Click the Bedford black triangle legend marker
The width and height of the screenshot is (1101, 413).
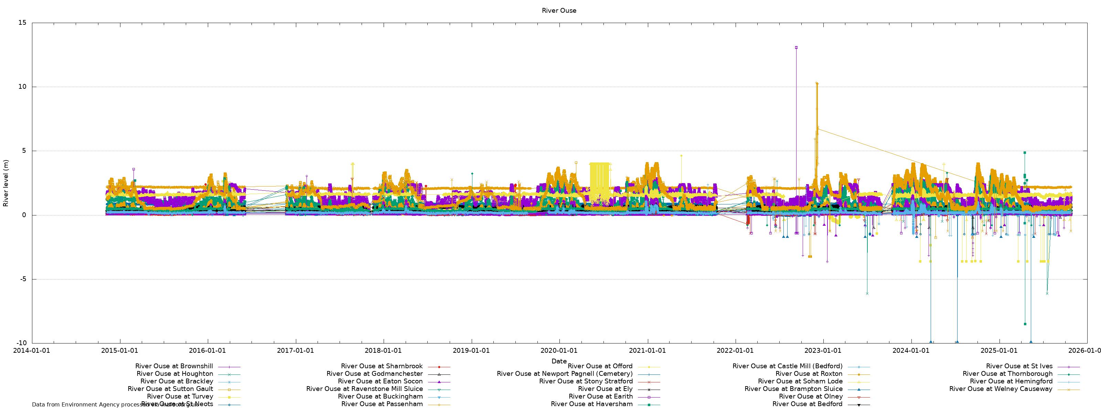[x=859, y=404]
